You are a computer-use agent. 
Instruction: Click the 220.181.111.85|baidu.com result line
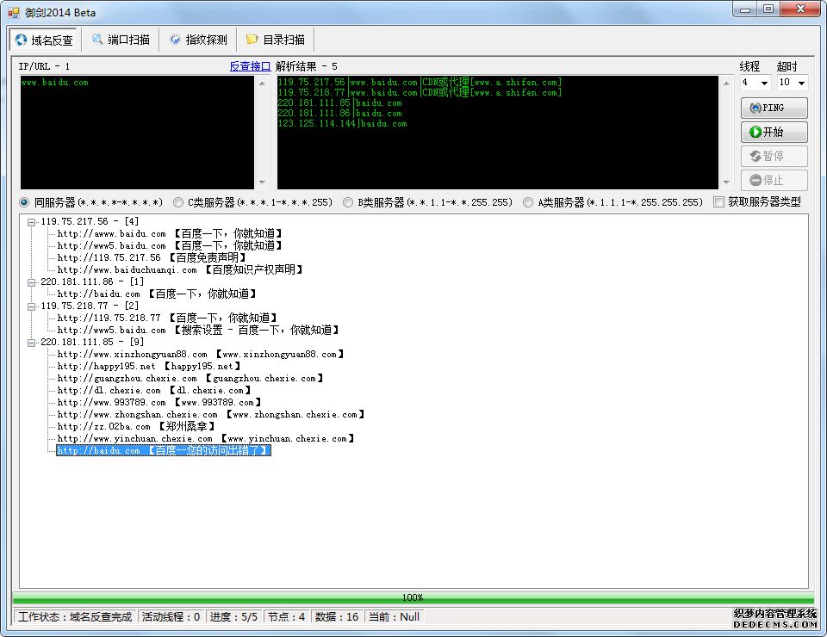tap(339, 103)
